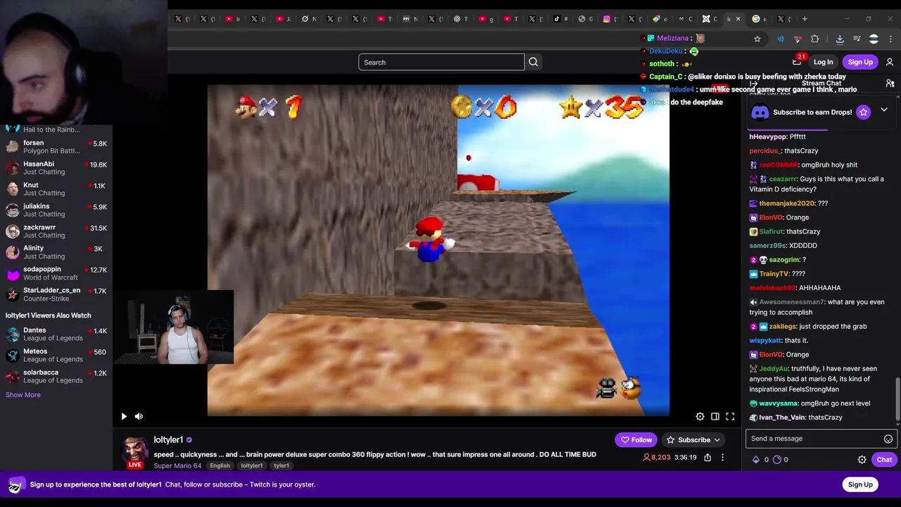The width and height of the screenshot is (901, 507).
Task: Open browser downloads icon
Action: (x=840, y=39)
